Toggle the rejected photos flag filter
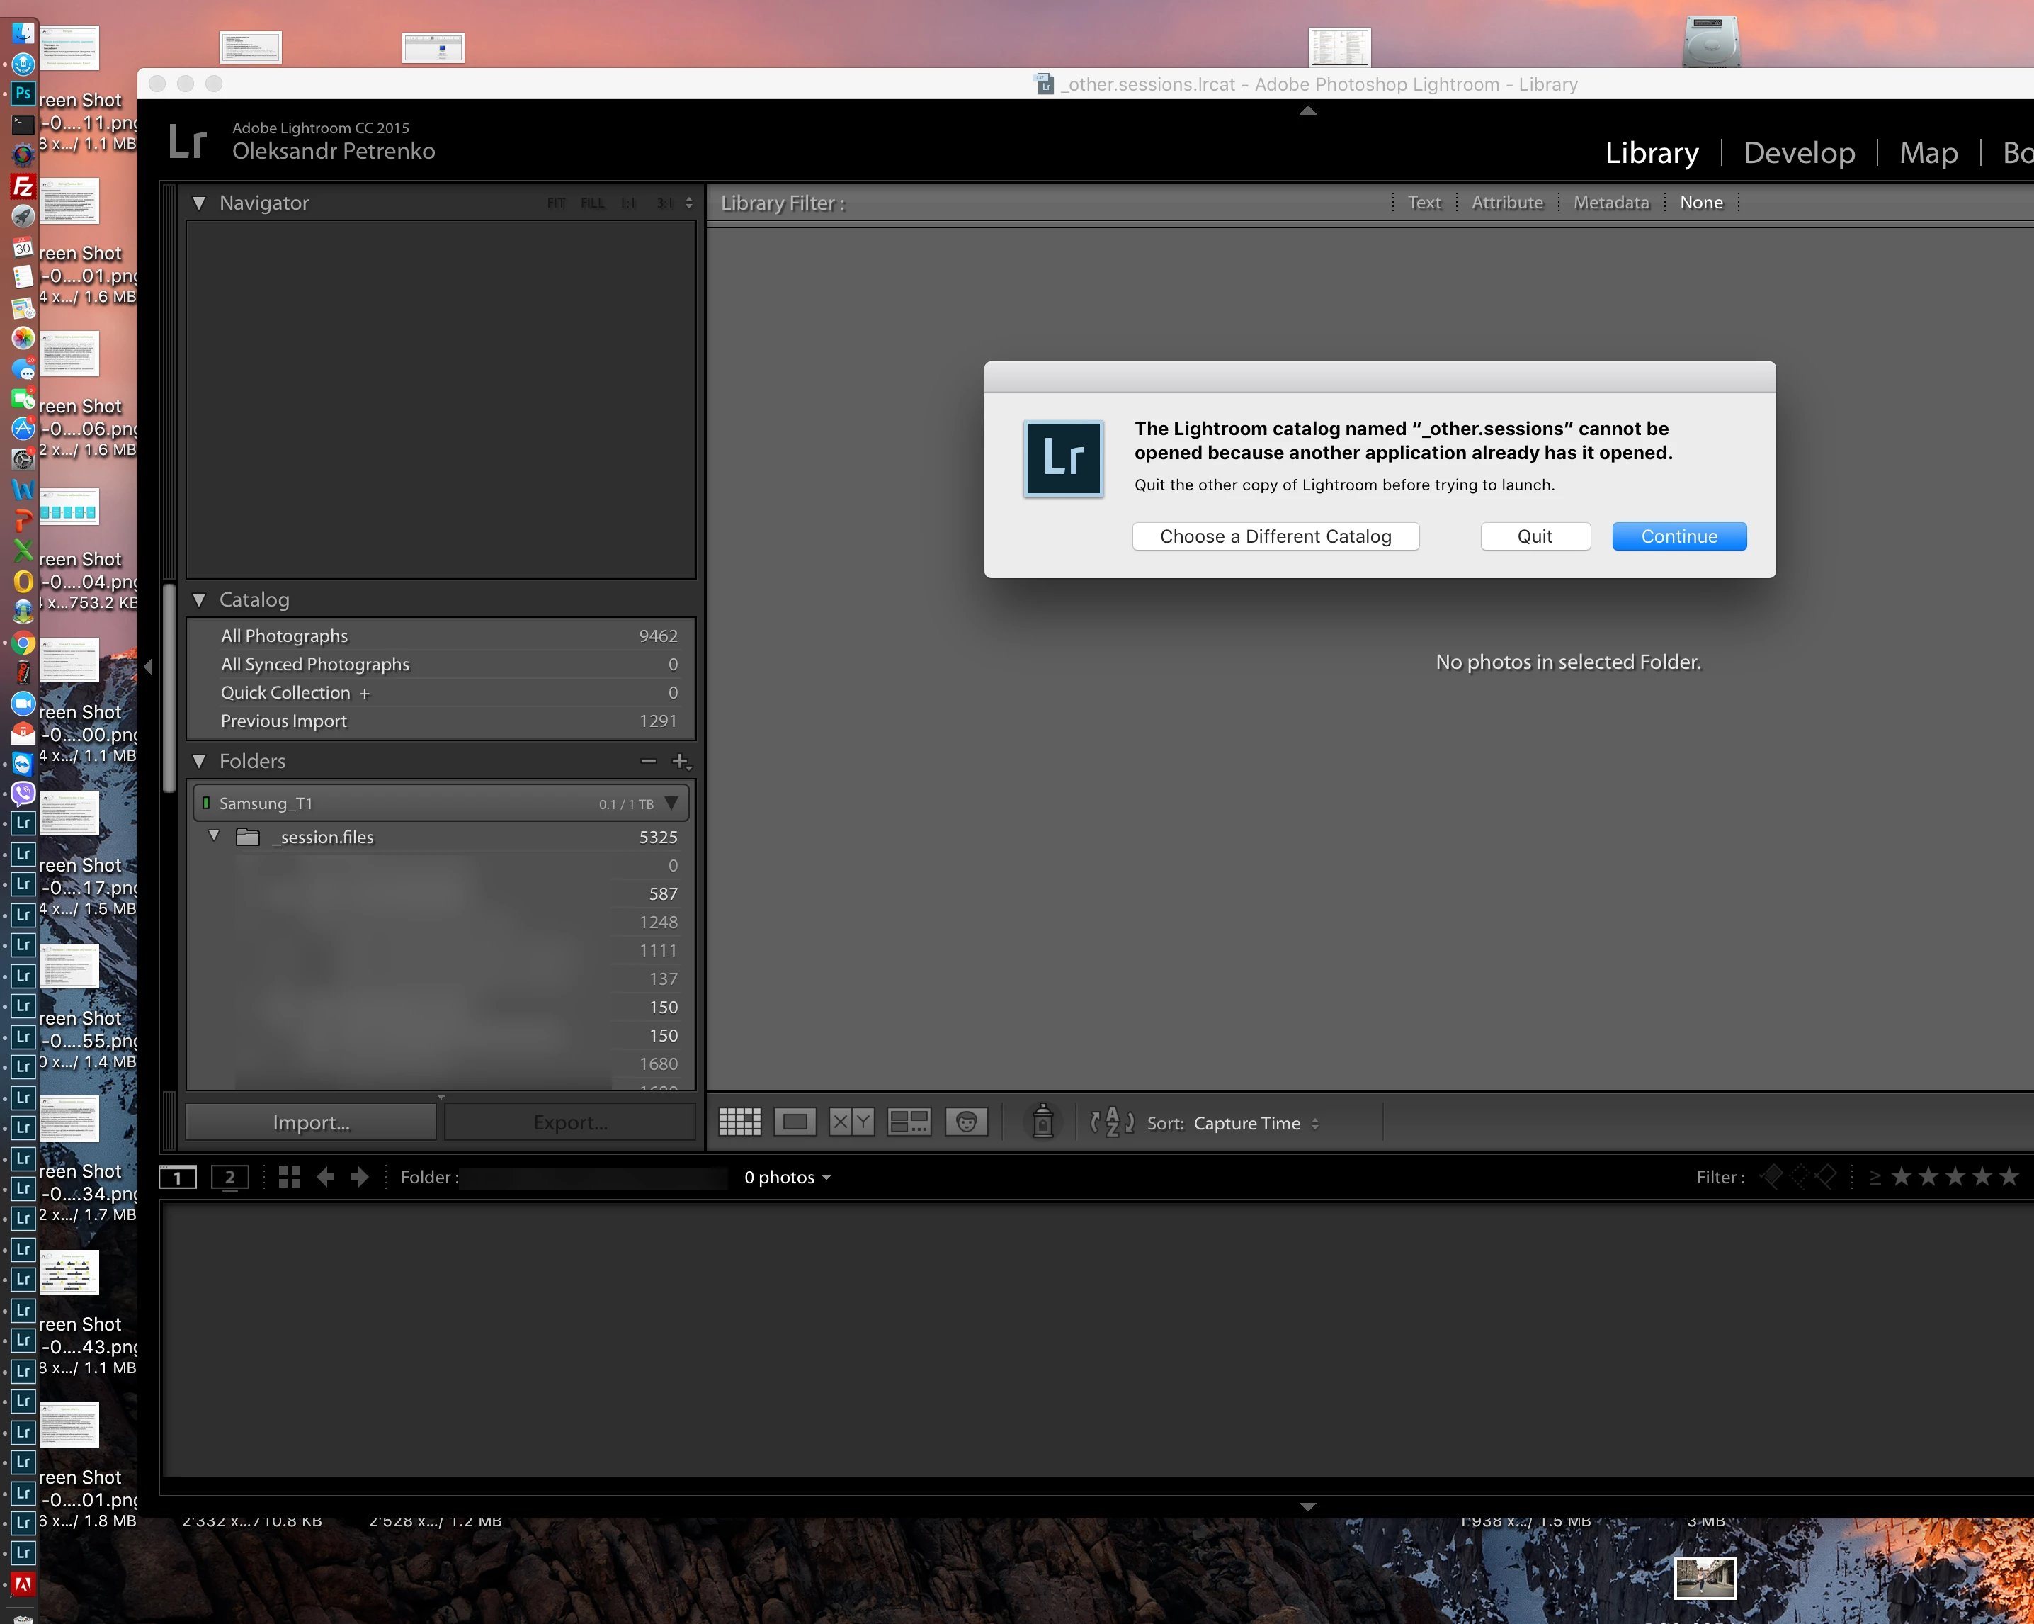The width and height of the screenshot is (2034, 1624). click(x=1827, y=1177)
